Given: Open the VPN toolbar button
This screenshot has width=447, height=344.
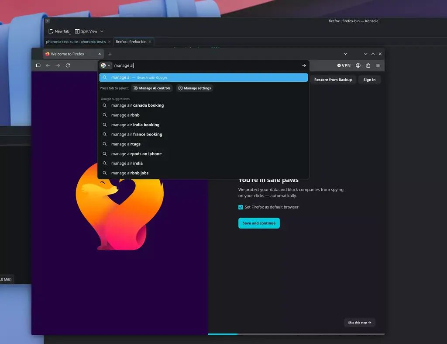Looking at the screenshot, I should (x=344, y=66).
